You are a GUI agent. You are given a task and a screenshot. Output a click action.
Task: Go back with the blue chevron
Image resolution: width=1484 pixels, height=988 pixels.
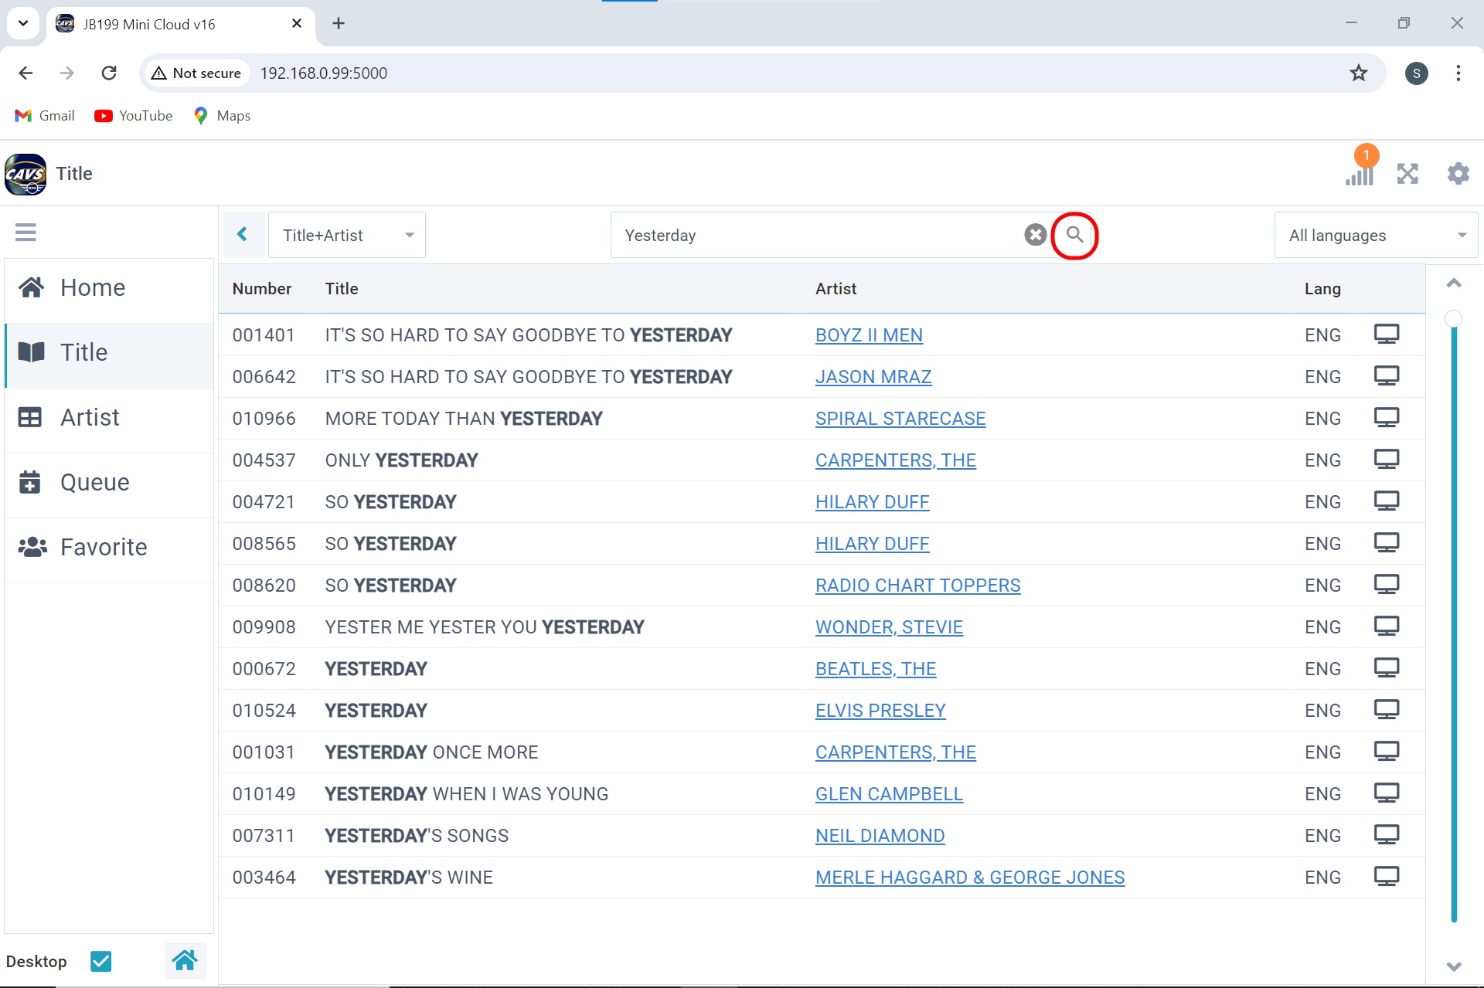coord(243,235)
